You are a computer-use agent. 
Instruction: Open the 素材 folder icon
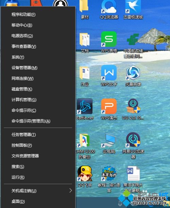(84, 7)
